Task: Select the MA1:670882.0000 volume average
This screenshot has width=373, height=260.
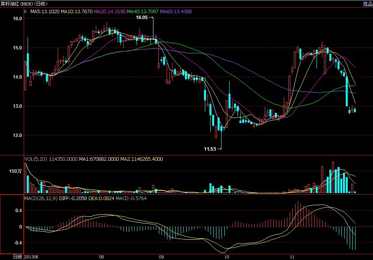Action: point(99,159)
